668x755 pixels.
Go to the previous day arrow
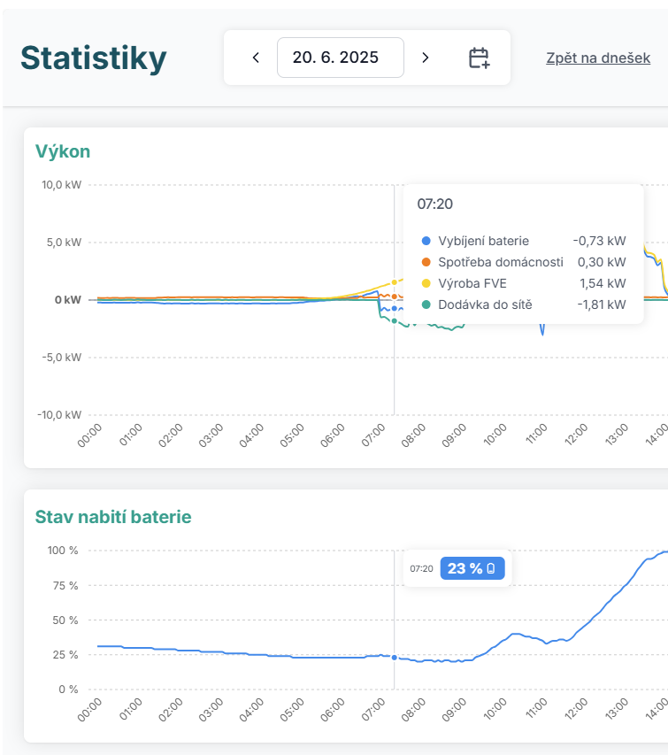[256, 58]
